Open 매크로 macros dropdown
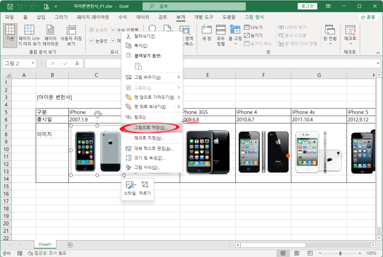Viewport: 383px width, 257px height. 350,35
